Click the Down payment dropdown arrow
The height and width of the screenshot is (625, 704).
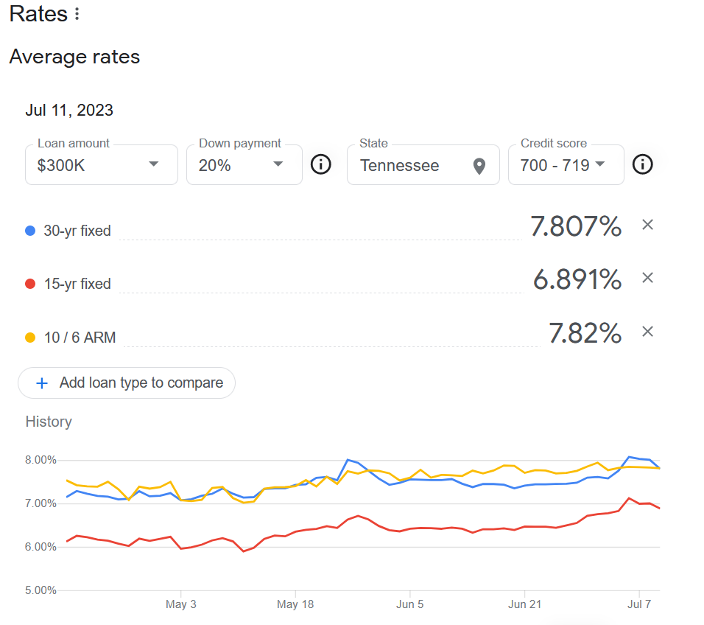[x=278, y=164]
